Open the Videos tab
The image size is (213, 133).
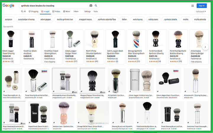(56, 12)
